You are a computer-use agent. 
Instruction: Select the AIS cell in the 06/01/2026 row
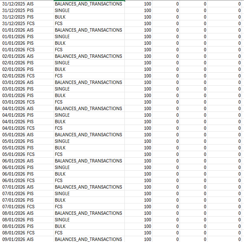(x=30, y=161)
